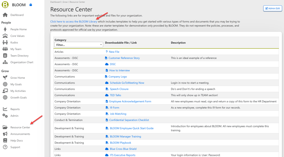
Task: Click the Growth Goals target icon
Action: tap(5, 98)
